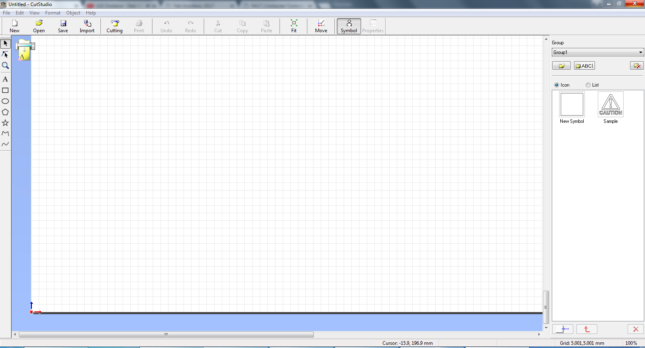645x348 pixels.
Task: Select the ellipse drawing tool
Action: coord(5,101)
